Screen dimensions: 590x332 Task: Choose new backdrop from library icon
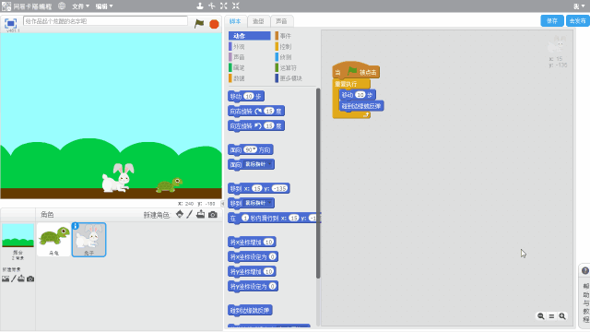coord(6,279)
